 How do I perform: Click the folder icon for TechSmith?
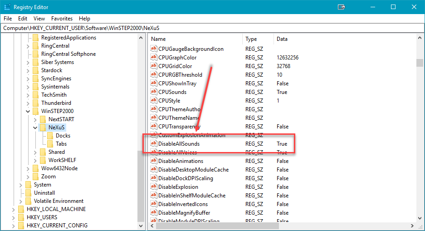36,95
